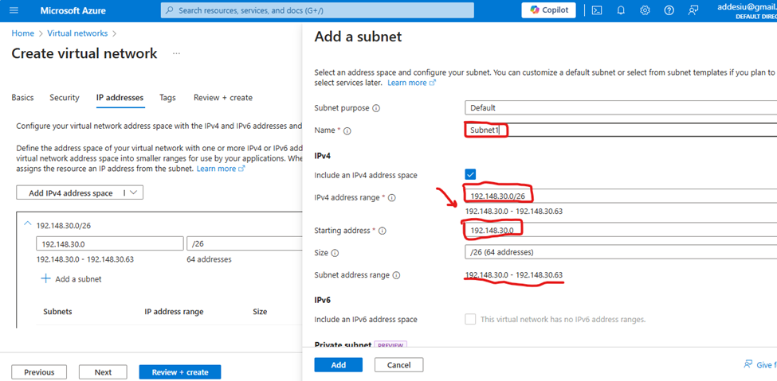Tick Include an IPv6 address space checkbox
The image size is (777, 381).
pos(470,319)
